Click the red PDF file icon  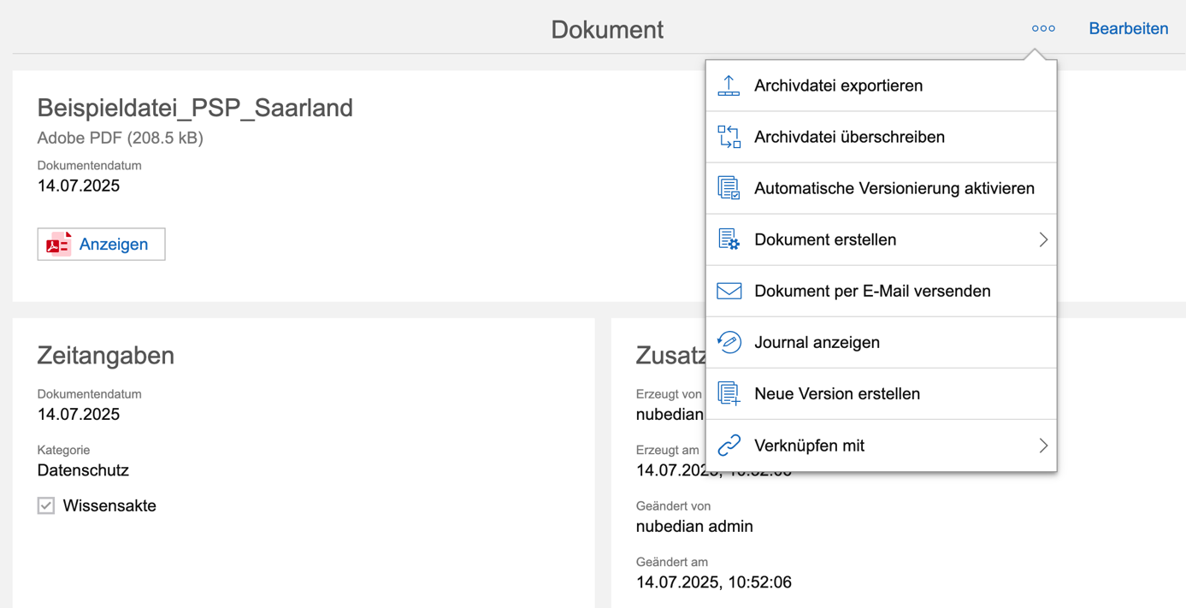pyautogui.click(x=58, y=245)
